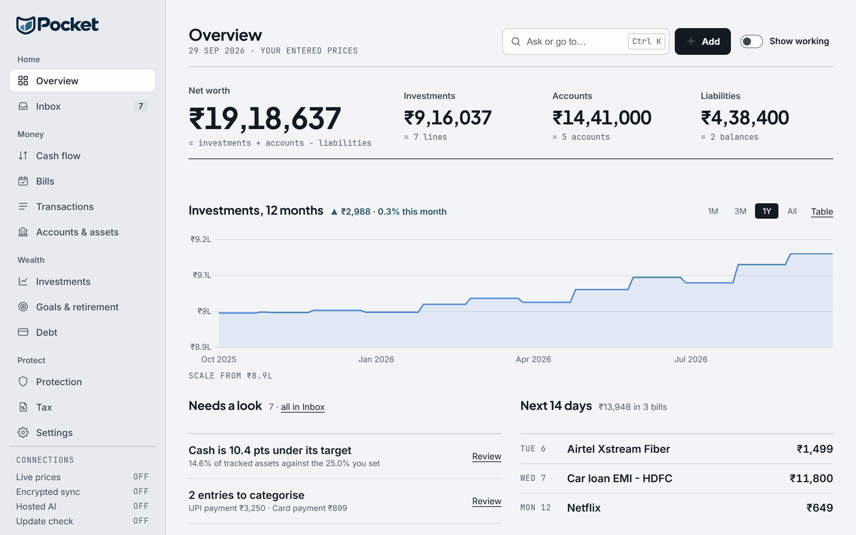This screenshot has width=856, height=535.
Task: Review the 2 entries to categorise
Action: pos(487,501)
